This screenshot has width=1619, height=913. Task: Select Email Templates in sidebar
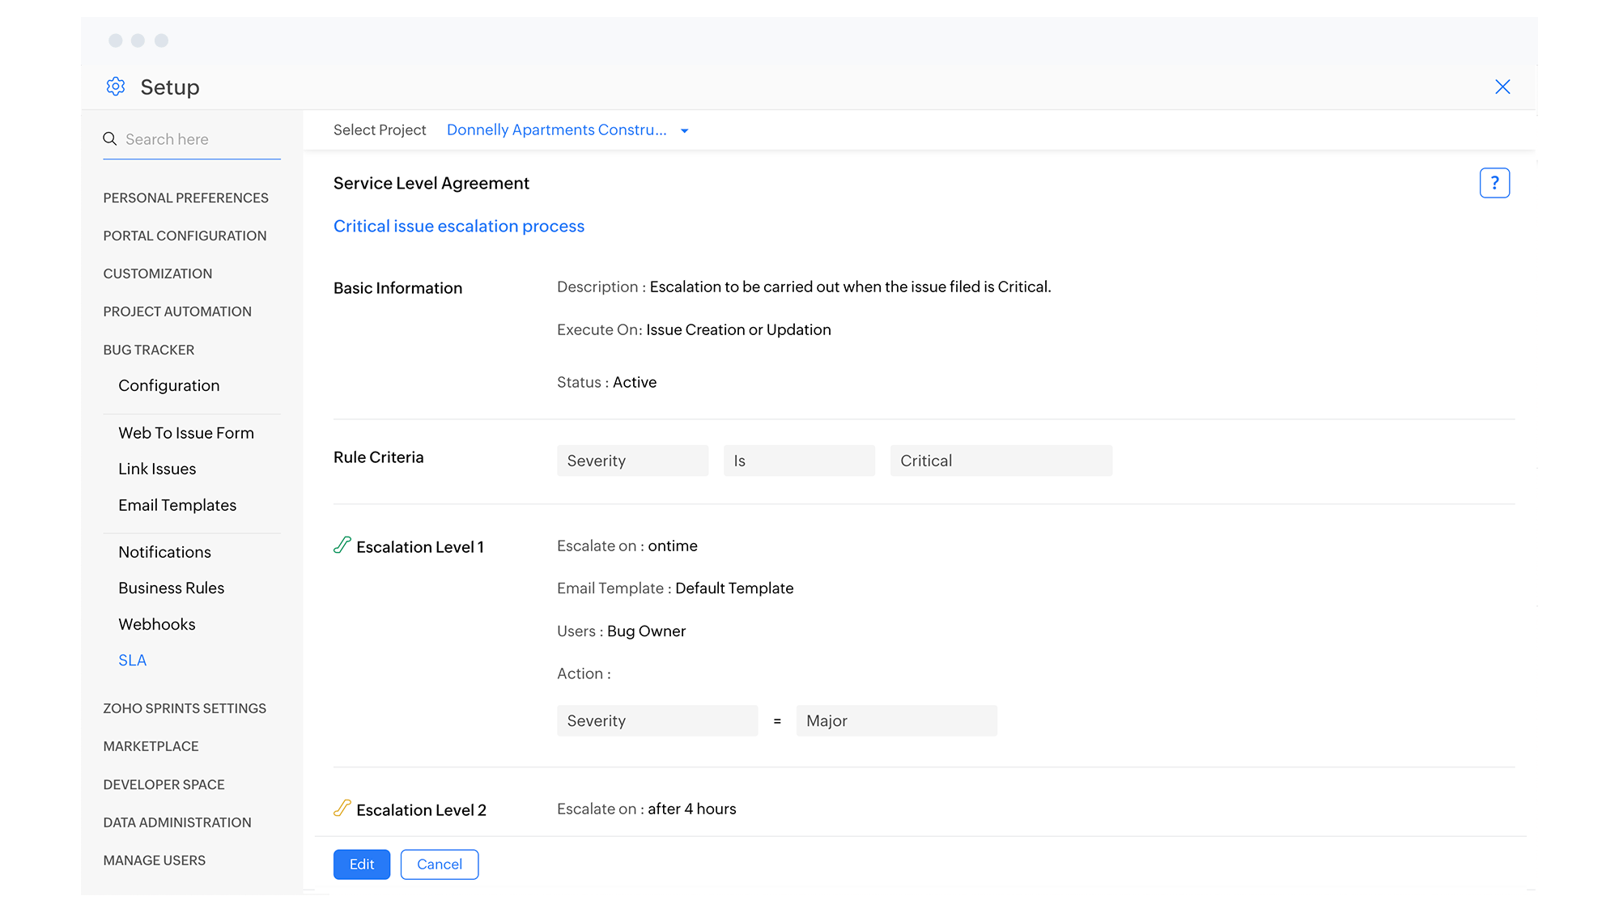pyautogui.click(x=177, y=505)
